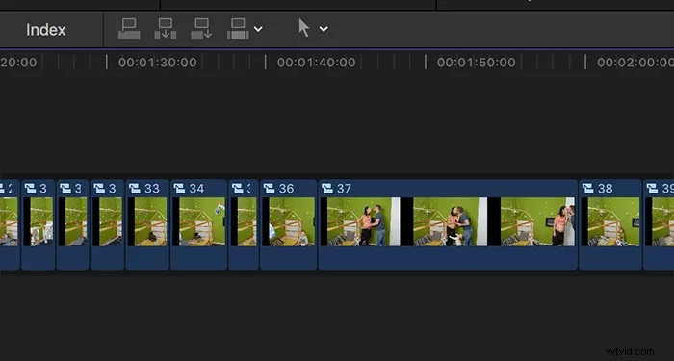674x361 pixels.
Task: Click the compound clip icon on clip 33
Action: pos(135,189)
